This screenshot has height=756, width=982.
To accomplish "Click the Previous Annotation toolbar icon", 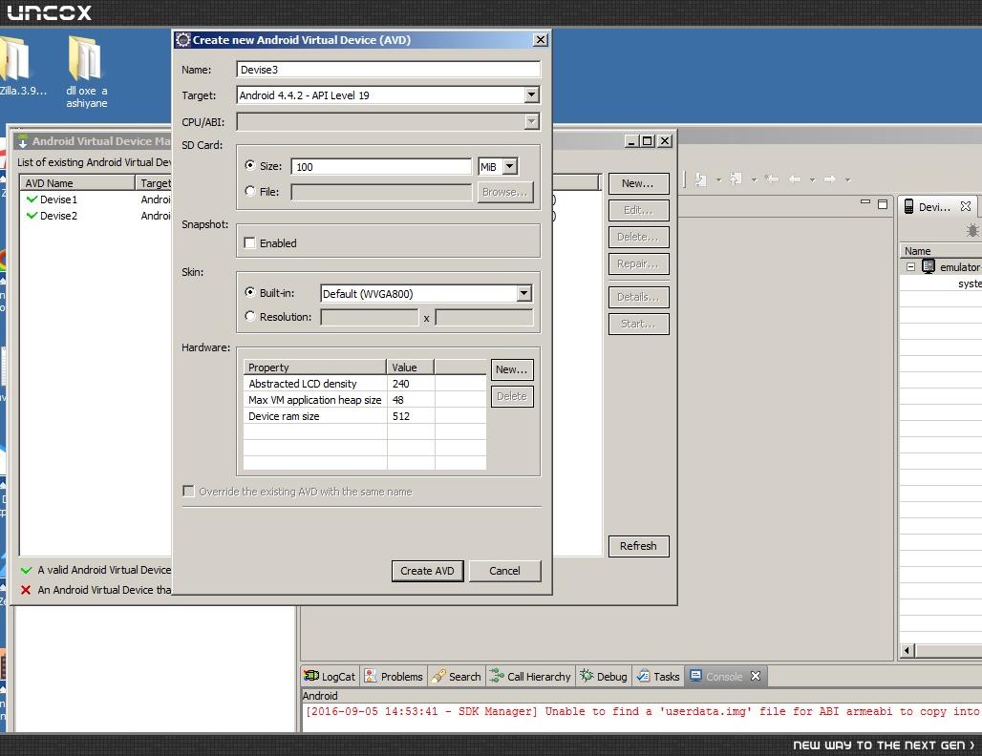I will (736, 179).
